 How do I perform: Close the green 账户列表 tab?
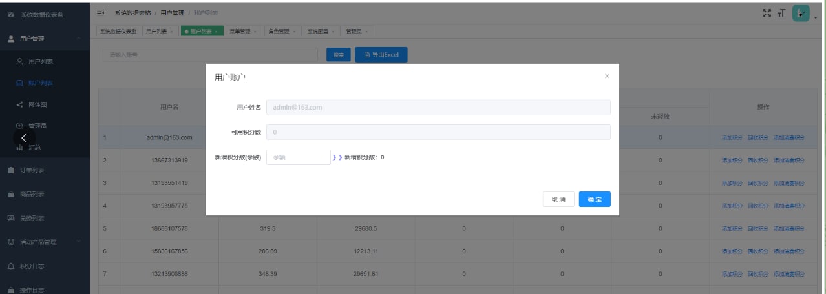point(216,31)
